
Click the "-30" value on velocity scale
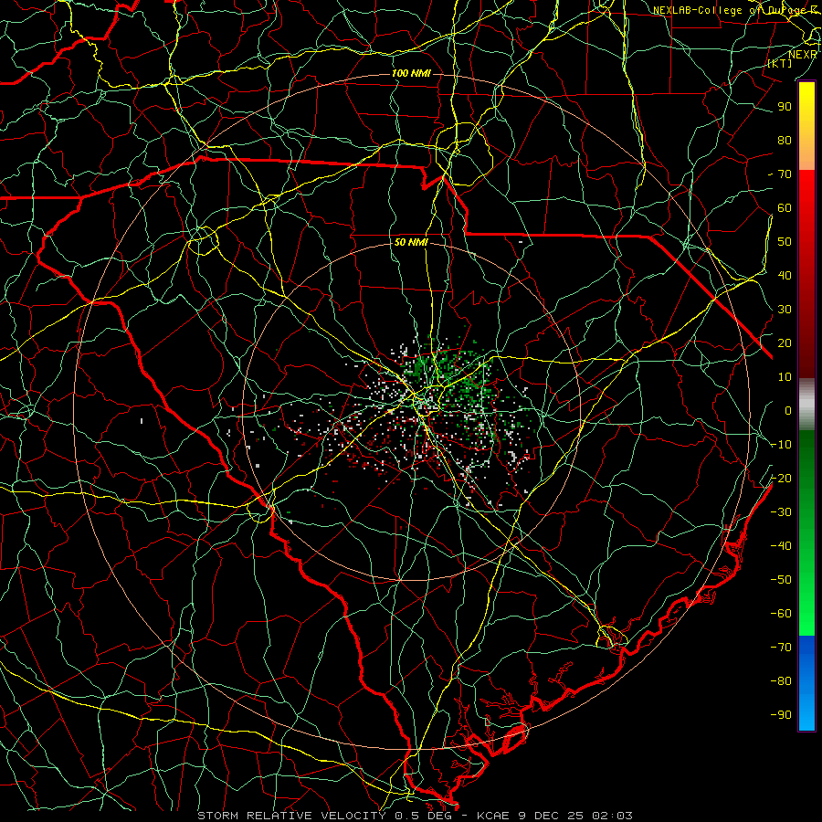coord(781,511)
